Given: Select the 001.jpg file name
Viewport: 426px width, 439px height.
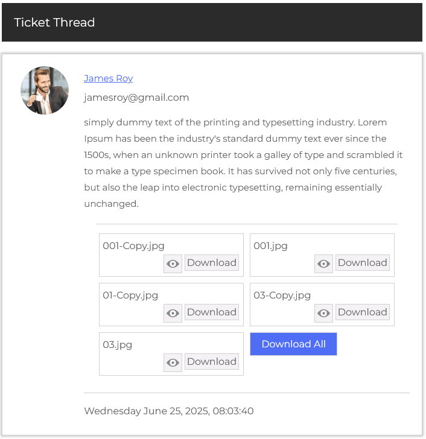Looking at the screenshot, I should [270, 246].
